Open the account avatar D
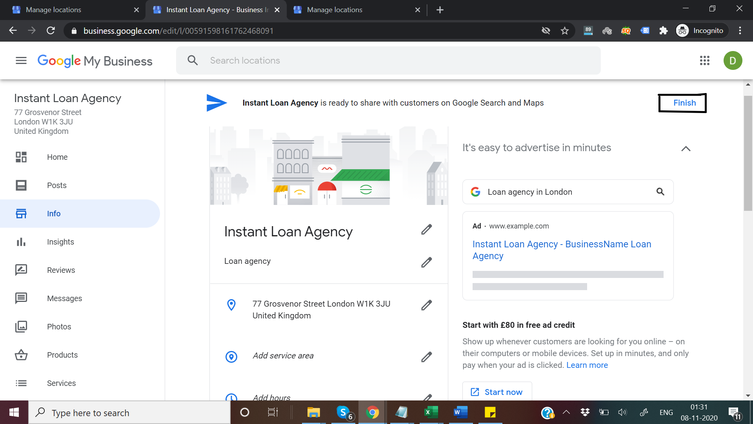Image resolution: width=753 pixels, height=424 pixels. pos(733,60)
